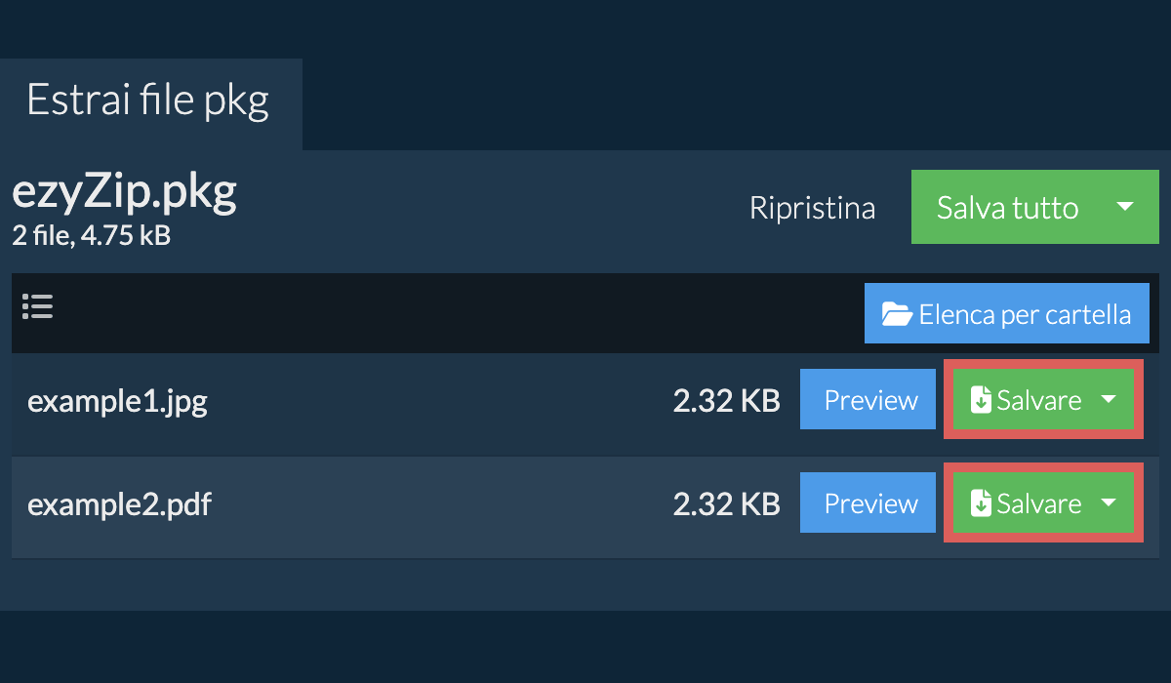Image resolution: width=1171 pixels, height=683 pixels.
Task: Click the 2 file, 4.75 kB summary text
Action: coord(91,235)
